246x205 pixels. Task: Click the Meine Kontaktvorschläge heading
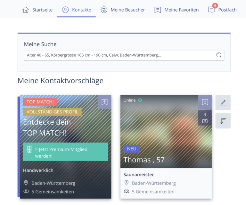click(x=61, y=81)
